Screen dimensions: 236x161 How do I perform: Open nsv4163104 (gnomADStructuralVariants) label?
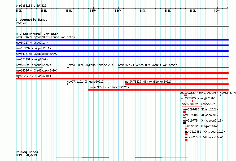point(147,65)
